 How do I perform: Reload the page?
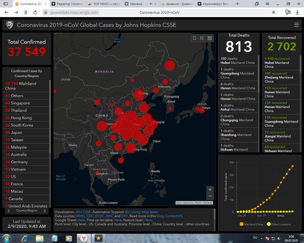pyautogui.click(x=35, y=12)
